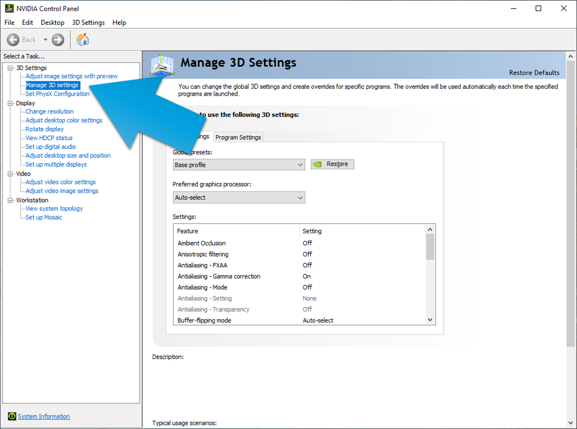Open Adjust desktop color settings

point(64,121)
